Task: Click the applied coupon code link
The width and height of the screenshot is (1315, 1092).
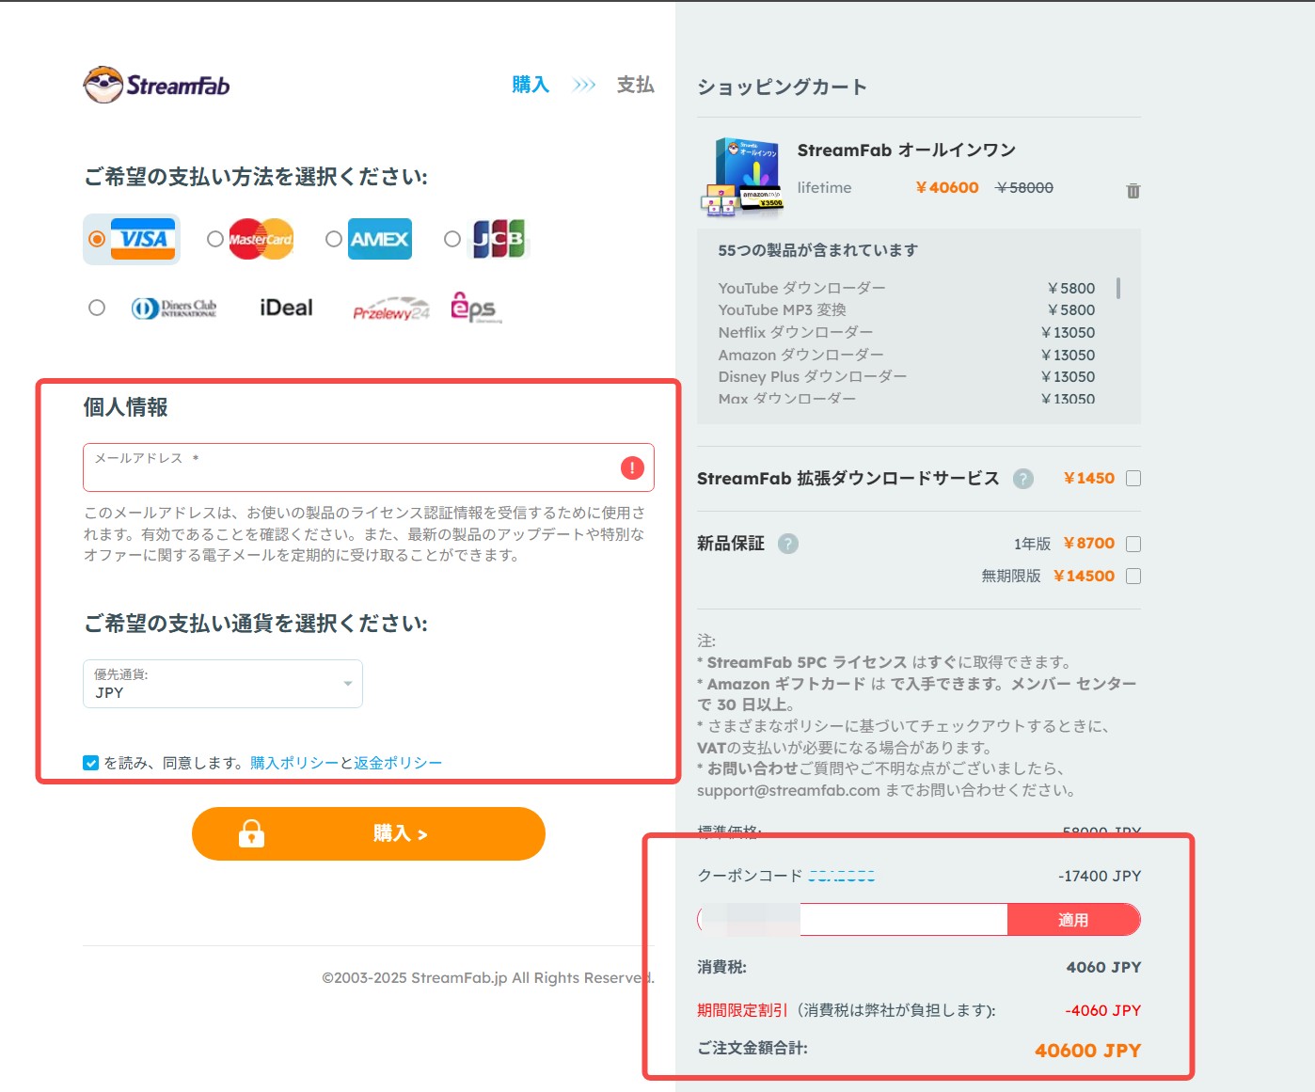Action: tap(842, 876)
